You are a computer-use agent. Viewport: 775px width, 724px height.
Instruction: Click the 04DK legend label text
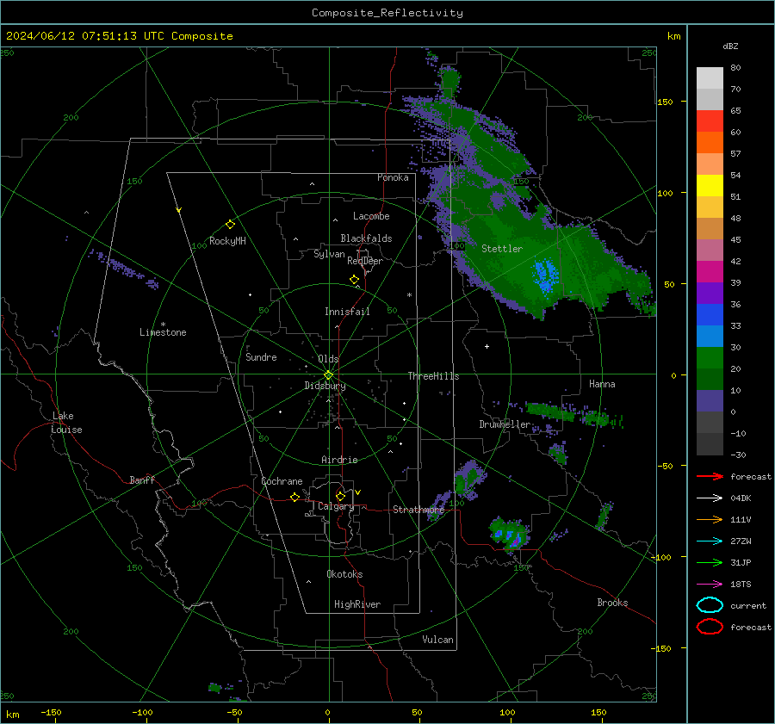[x=741, y=498]
